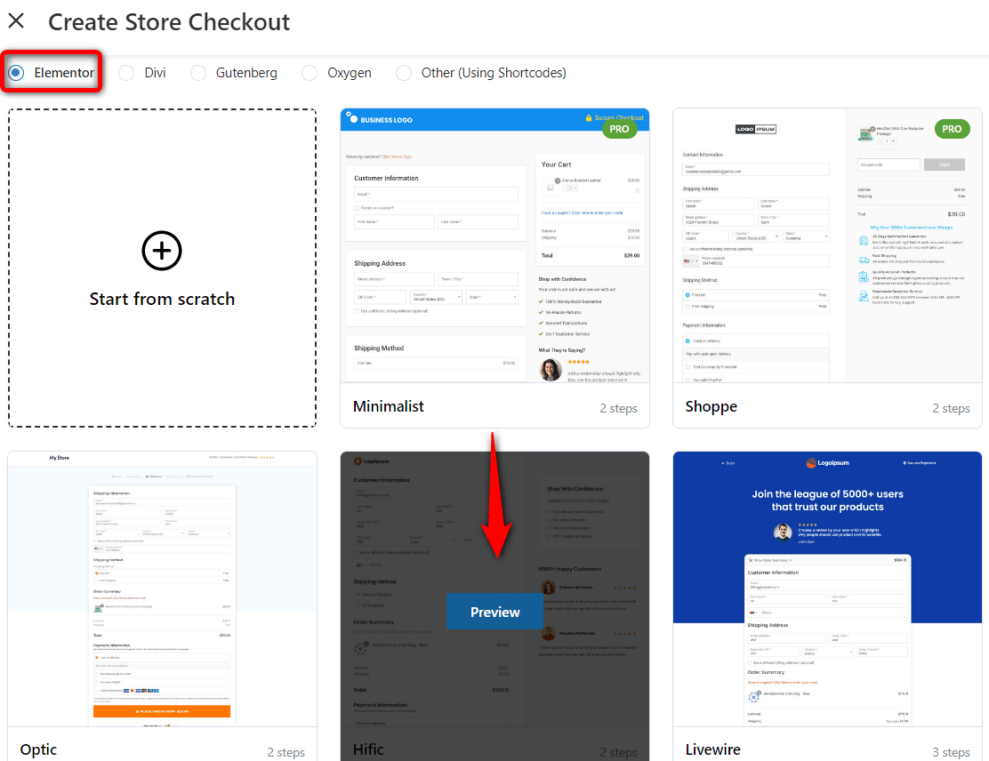This screenshot has height=761, width=989.
Task: Click the Livewire template title
Action: click(x=713, y=749)
